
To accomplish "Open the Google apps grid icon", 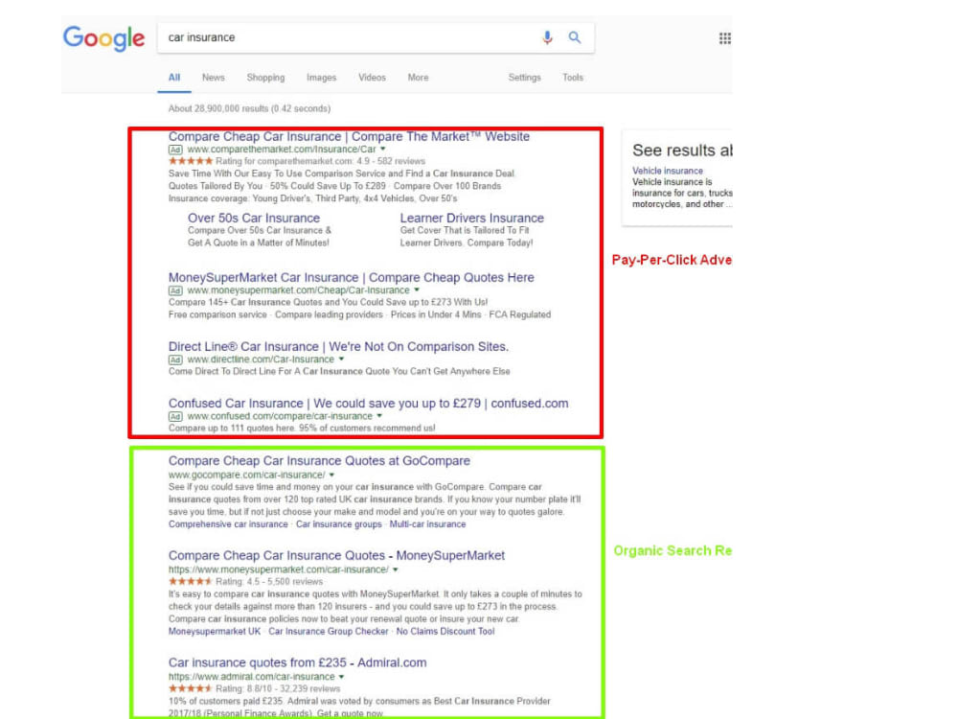I will (724, 38).
